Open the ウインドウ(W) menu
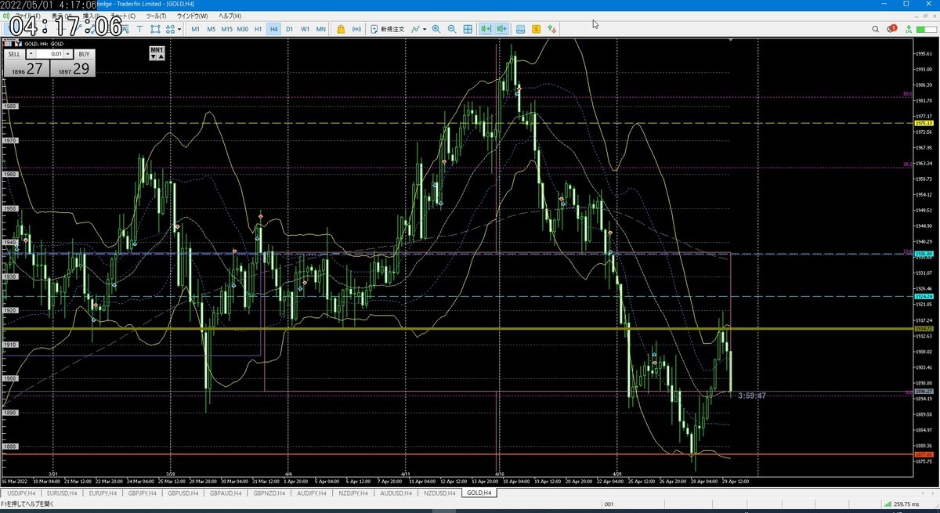 pos(192,16)
